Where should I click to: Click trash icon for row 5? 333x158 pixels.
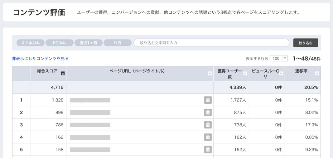[208, 150]
